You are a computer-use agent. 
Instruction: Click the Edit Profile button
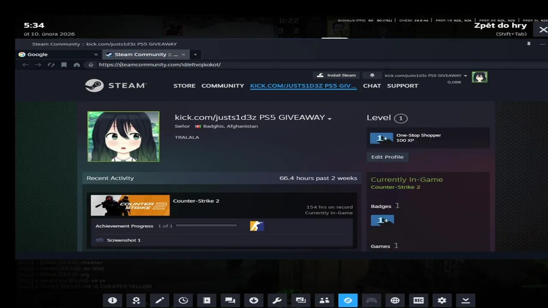[x=387, y=157]
